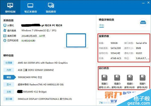Select the 主板 motherboard category
Image resolution: width=151 pixels, height=106 pixels.
9,92
